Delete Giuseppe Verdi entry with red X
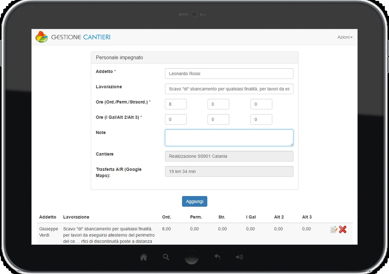The width and height of the screenshot is (389, 274). pos(343,229)
